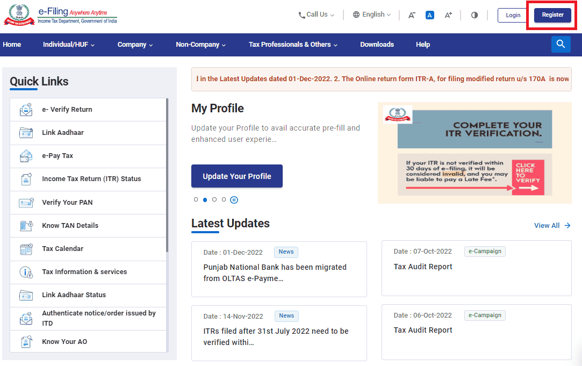This screenshot has width=582, height=366.
Task: Click the scrolling updates ticker text
Action: pos(382,79)
